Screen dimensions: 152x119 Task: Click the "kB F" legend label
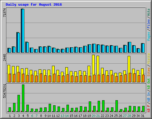pyautogui.click(x=149, y=109)
